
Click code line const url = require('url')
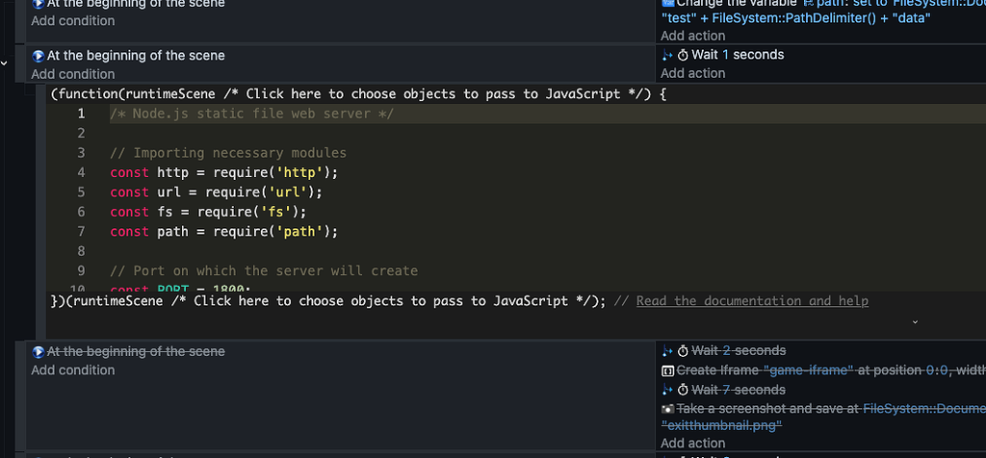[x=217, y=191]
